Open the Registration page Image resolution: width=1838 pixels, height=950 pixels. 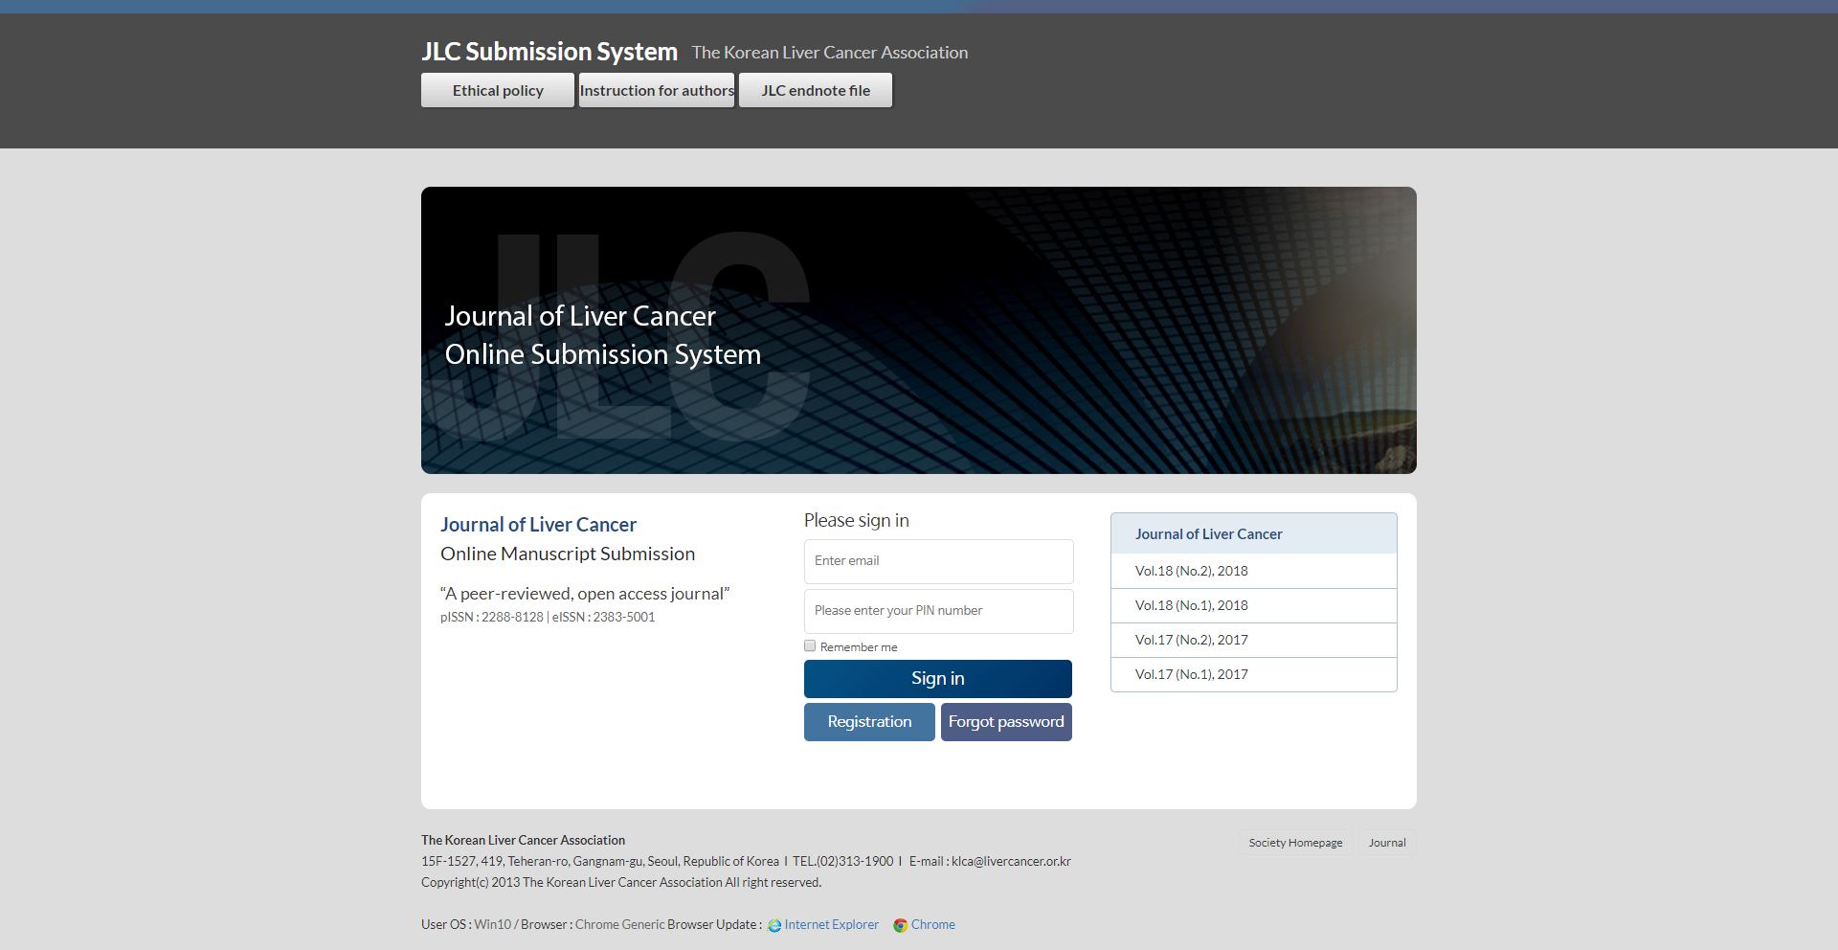(x=869, y=722)
